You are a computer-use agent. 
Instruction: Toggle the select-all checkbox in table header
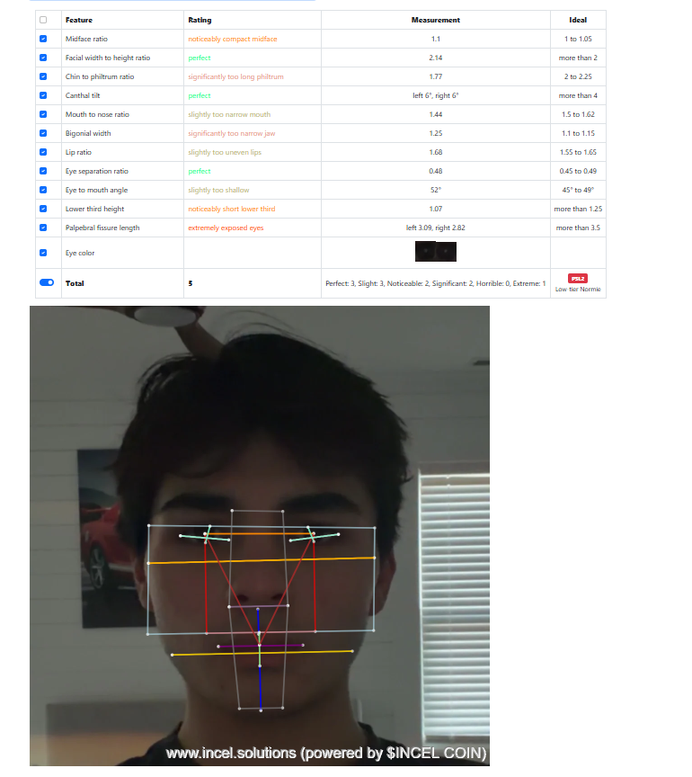coord(43,20)
